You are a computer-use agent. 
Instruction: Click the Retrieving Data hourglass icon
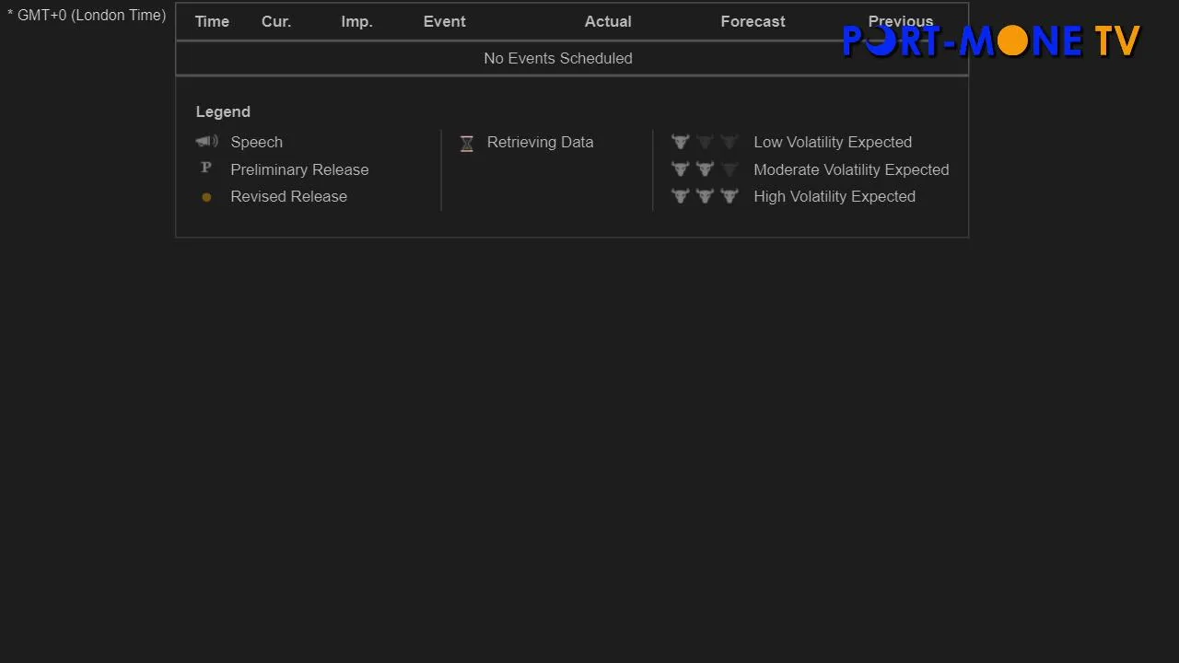click(467, 143)
